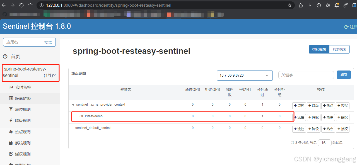Open the browser extensions puzzle icon
Screen dimensions: 357x165
click(301, 5)
